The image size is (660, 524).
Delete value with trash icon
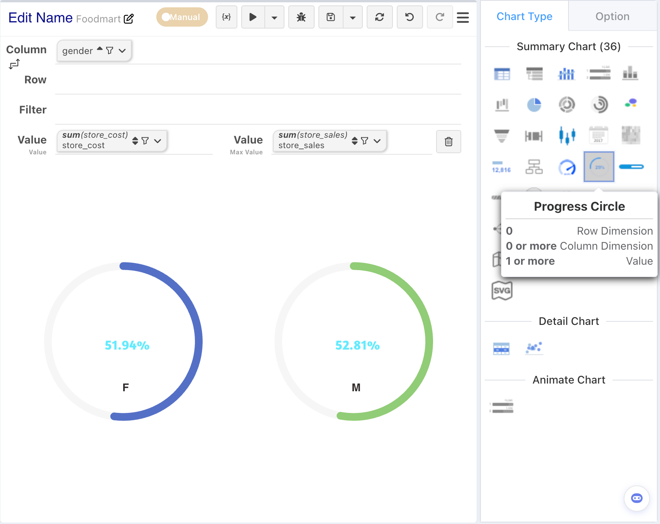[448, 142]
